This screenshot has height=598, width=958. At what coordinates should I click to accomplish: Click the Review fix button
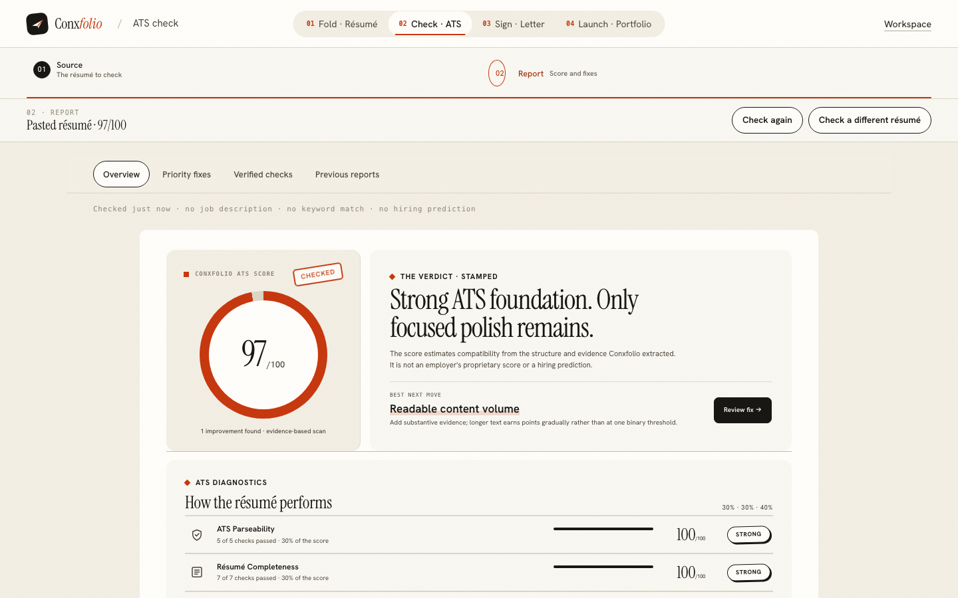pyautogui.click(x=742, y=410)
